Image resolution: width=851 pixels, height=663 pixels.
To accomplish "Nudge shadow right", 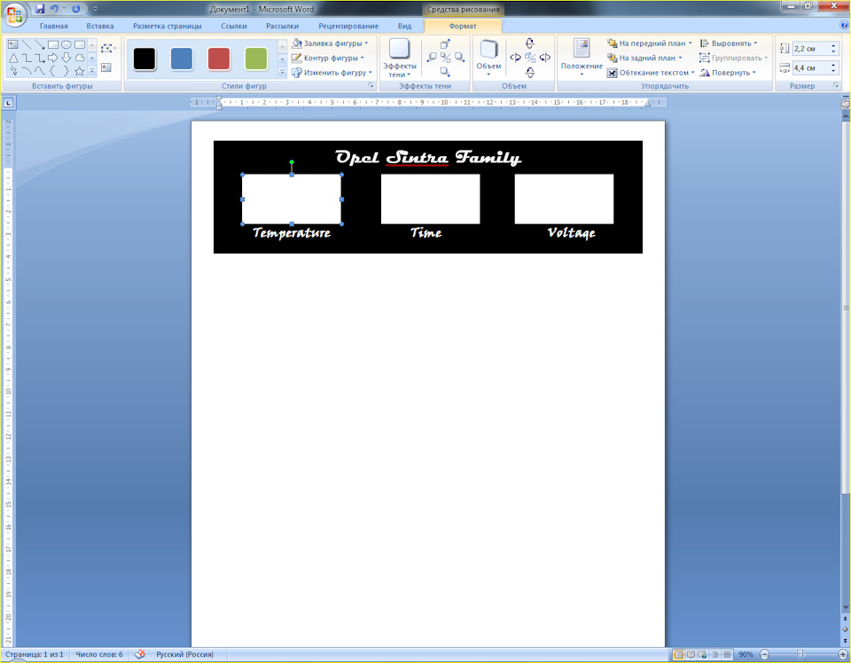I will (460, 57).
